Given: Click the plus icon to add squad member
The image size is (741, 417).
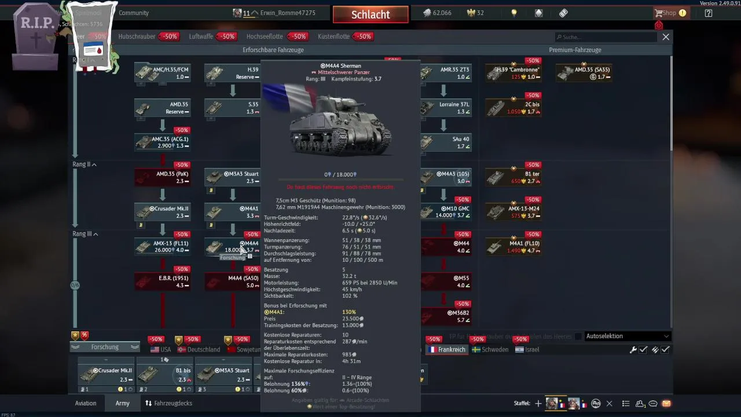Looking at the screenshot, I should click(538, 404).
